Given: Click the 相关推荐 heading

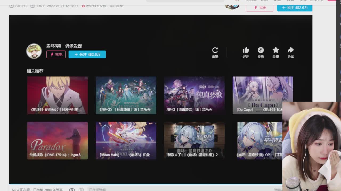Looking at the screenshot, I should (35, 71).
